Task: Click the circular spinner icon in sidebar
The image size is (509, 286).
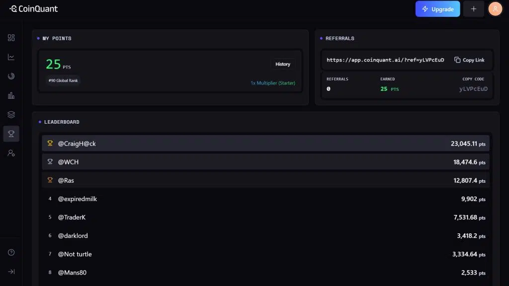Action: pos(11,76)
